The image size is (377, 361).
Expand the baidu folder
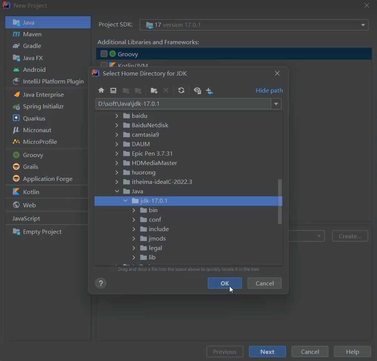[x=117, y=116]
